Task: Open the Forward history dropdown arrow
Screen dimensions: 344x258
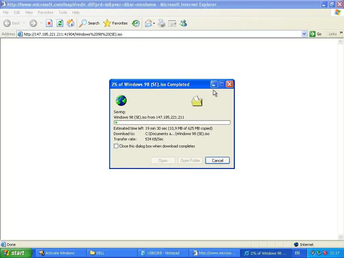Action: (41, 23)
